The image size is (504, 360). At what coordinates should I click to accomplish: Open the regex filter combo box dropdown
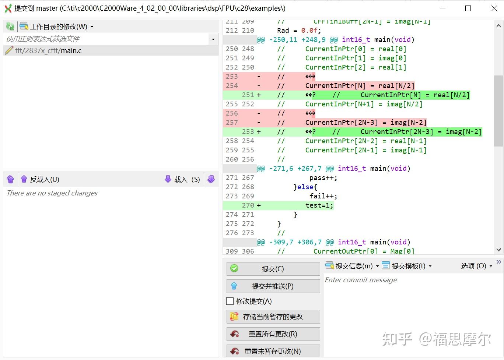click(x=213, y=39)
